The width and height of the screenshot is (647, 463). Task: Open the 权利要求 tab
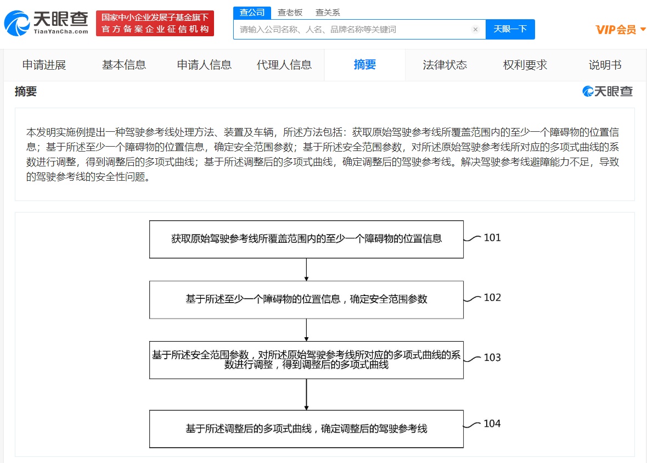point(525,65)
